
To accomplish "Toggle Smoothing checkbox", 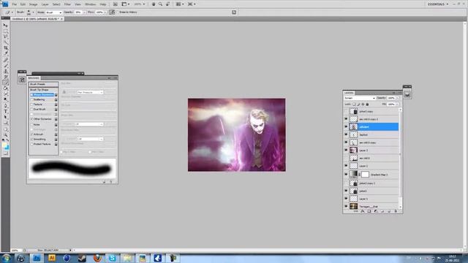I will [x=32, y=140].
